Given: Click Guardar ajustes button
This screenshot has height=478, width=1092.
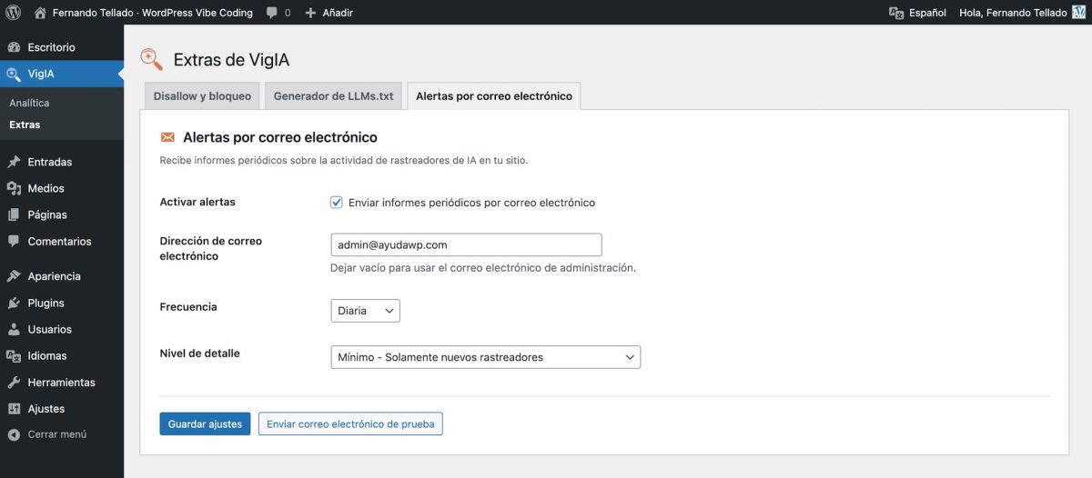Looking at the screenshot, I should (x=205, y=423).
